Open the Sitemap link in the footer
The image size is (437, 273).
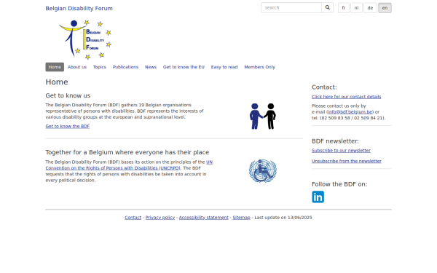coord(241,218)
